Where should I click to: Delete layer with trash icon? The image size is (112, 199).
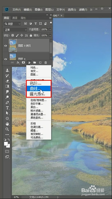(46, 62)
